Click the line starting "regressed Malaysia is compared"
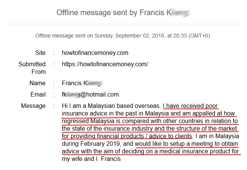The width and height of the screenshot is (247, 170). coord(150,121)
